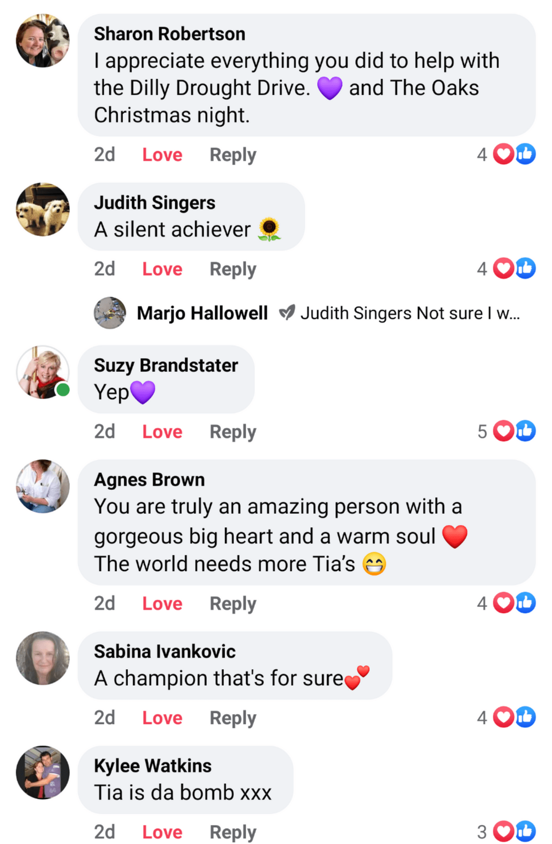This screenshot has height=844, width=552.
Task: Toggle Love on Kylee Watkins' comment
Action: [162, 832]
